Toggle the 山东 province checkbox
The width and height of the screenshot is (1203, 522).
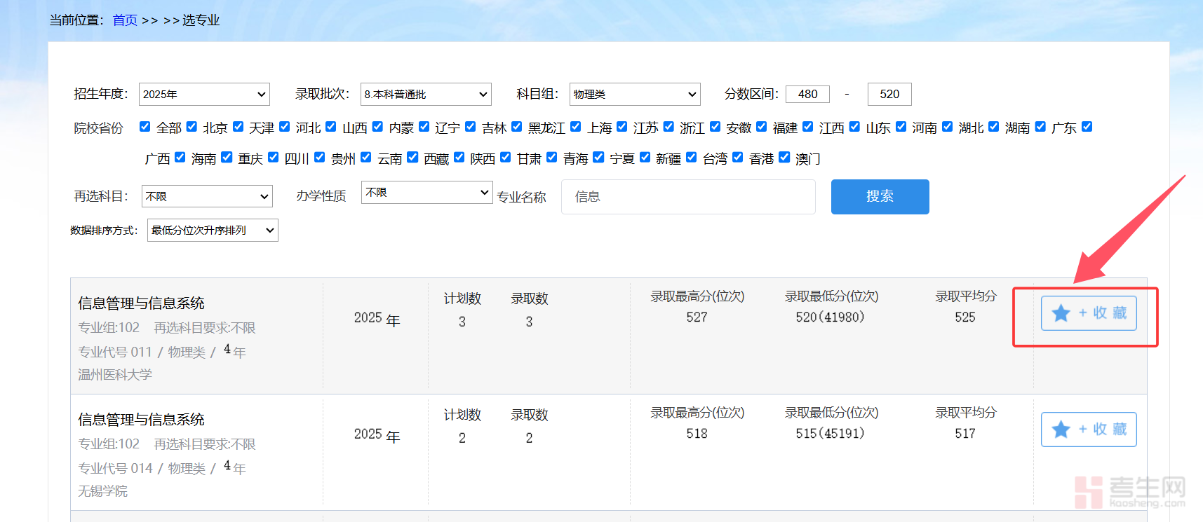coord(854,127)
